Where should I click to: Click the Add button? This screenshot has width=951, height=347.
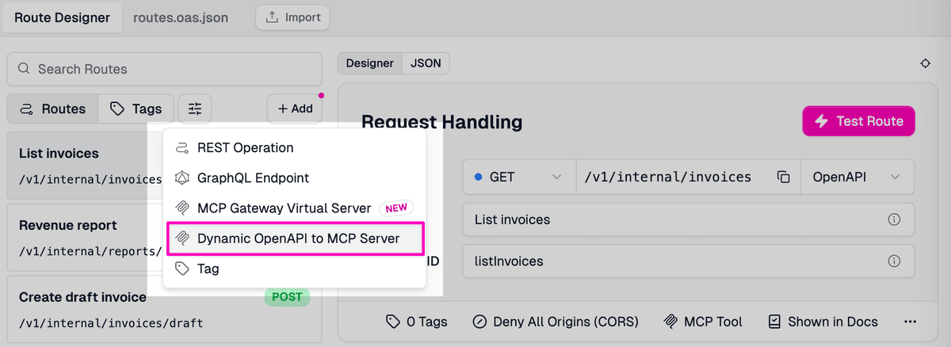[295, 109]
